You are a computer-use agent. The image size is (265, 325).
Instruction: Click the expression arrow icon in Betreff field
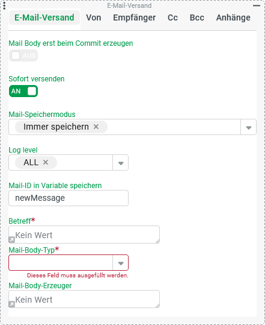[x=11, y=240]
